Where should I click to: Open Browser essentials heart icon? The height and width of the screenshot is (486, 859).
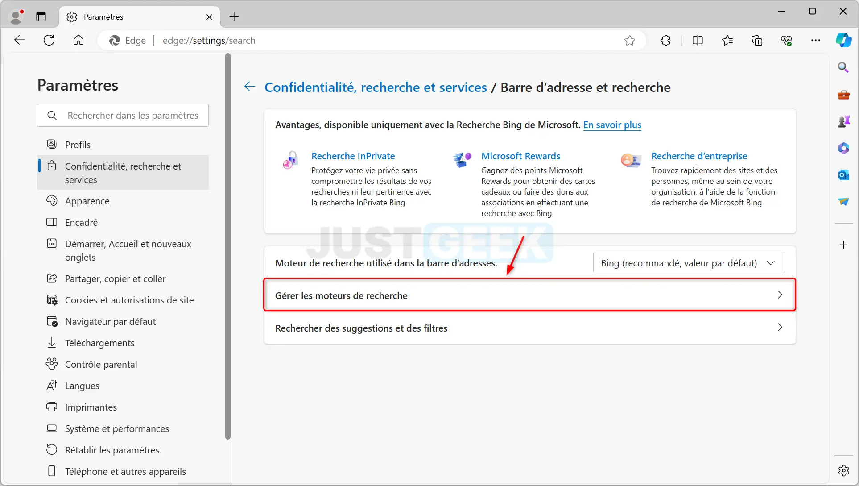786,41
